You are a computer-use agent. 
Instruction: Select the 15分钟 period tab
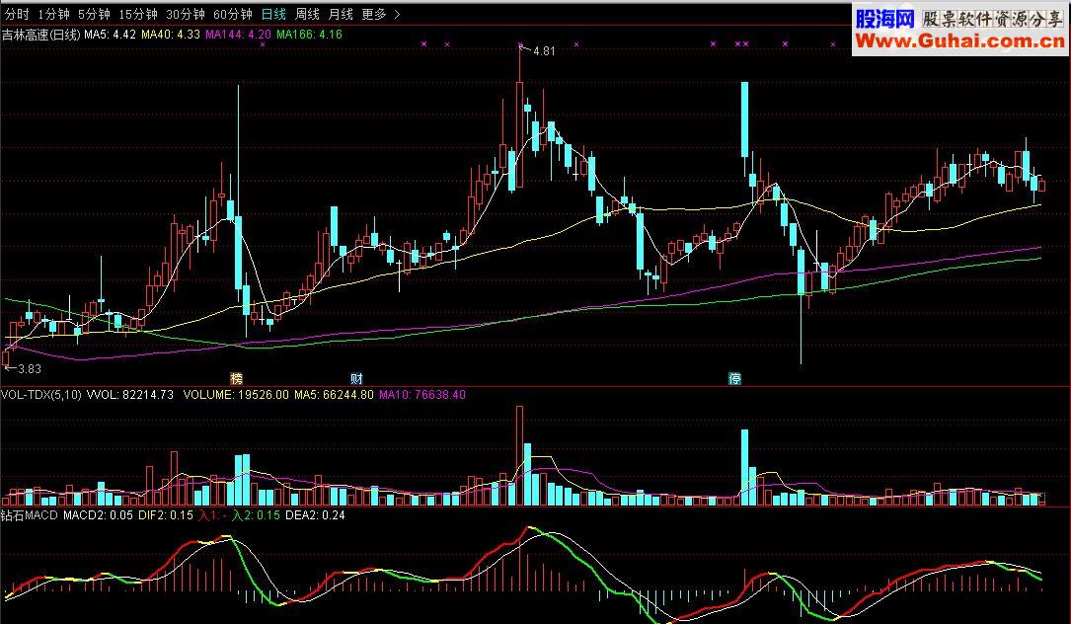click(x=138, y=14)
